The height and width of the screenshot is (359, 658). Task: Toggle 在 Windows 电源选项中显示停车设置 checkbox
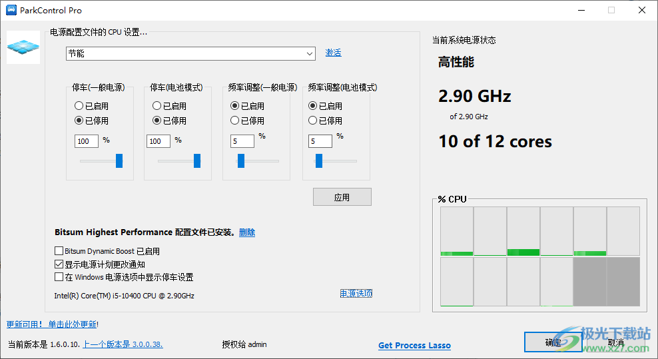[x=59, y=277]
